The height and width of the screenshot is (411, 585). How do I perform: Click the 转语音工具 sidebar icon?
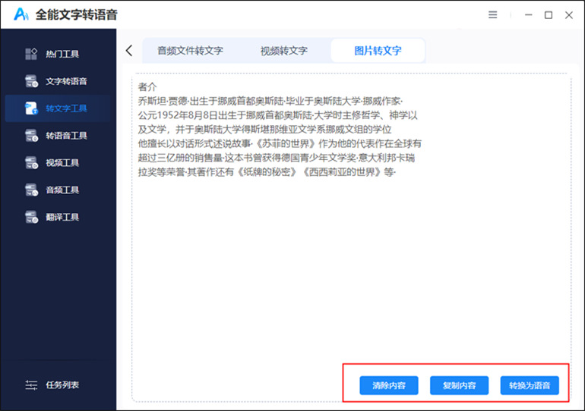coord(31,136)
